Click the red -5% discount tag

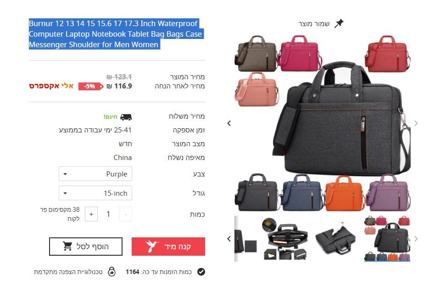[x=91, y=86]
